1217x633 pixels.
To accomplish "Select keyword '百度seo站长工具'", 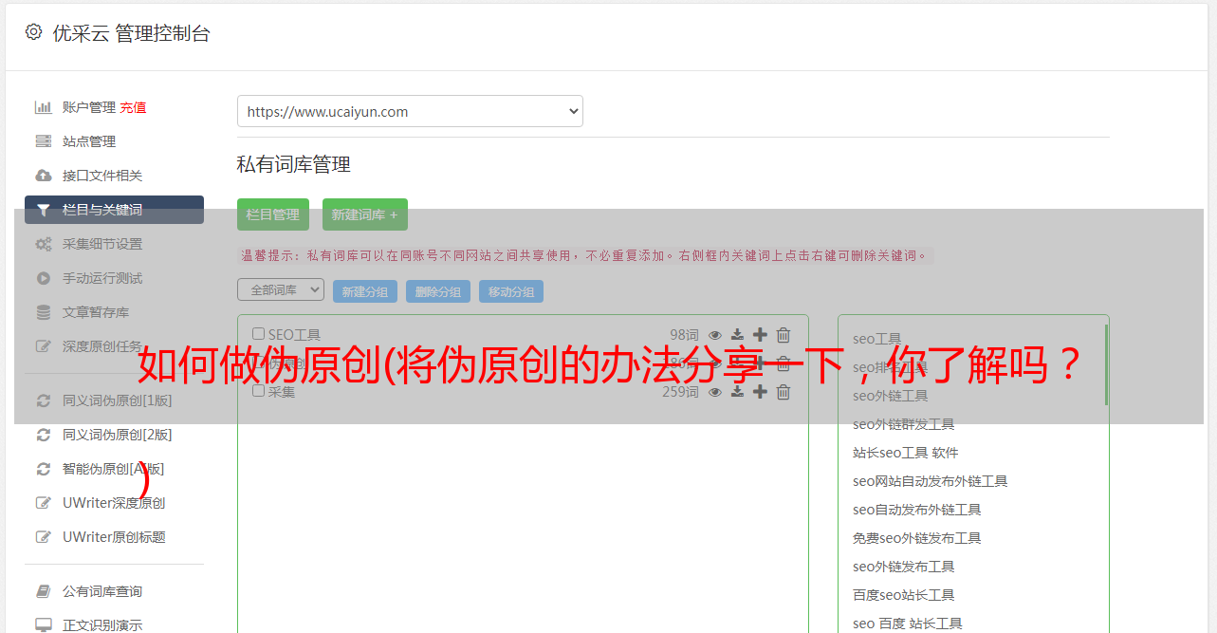I will pyautogui.click(x=904, y=595).
